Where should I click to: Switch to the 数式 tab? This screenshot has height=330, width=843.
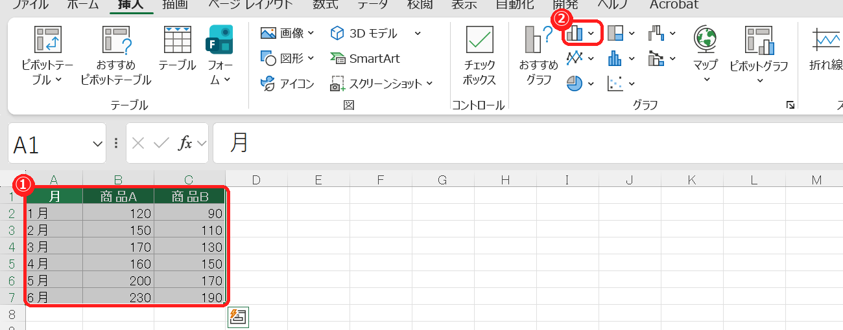325,5
